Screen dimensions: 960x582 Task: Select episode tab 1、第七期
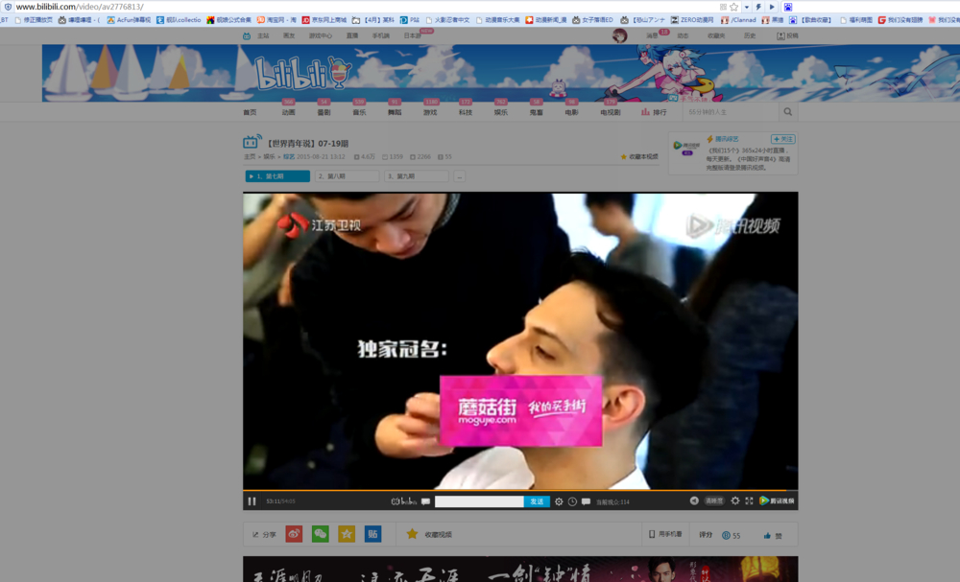click(x=277, y=176)
